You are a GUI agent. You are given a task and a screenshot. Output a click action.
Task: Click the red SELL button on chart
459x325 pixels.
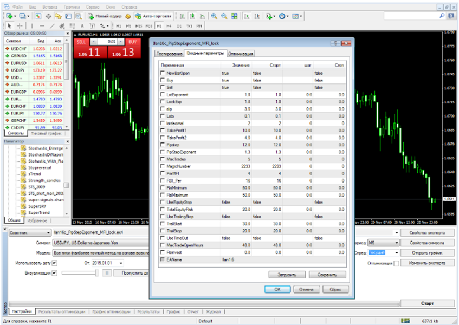(x=81, y=42)
